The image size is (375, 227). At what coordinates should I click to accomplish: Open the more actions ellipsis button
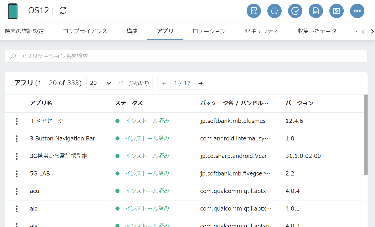pyautogui.click(x=357, y=11)
